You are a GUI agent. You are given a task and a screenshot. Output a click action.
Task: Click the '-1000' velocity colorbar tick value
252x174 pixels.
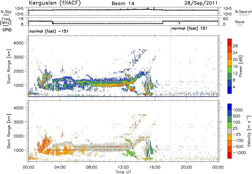pyautogui.click(x=239, y=153)
